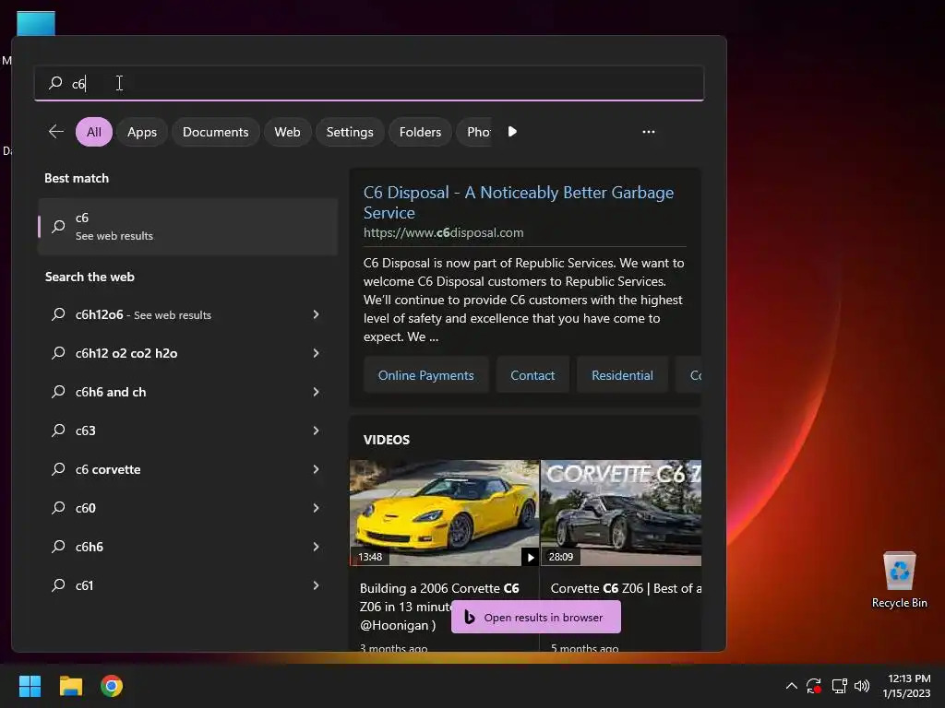Click Online Payments button
This screenshot has height=708, width=945.
[426, 375]
